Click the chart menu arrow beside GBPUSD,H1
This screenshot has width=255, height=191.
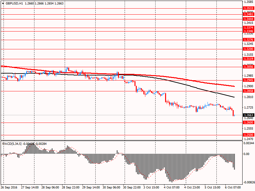tap(3, 3)
